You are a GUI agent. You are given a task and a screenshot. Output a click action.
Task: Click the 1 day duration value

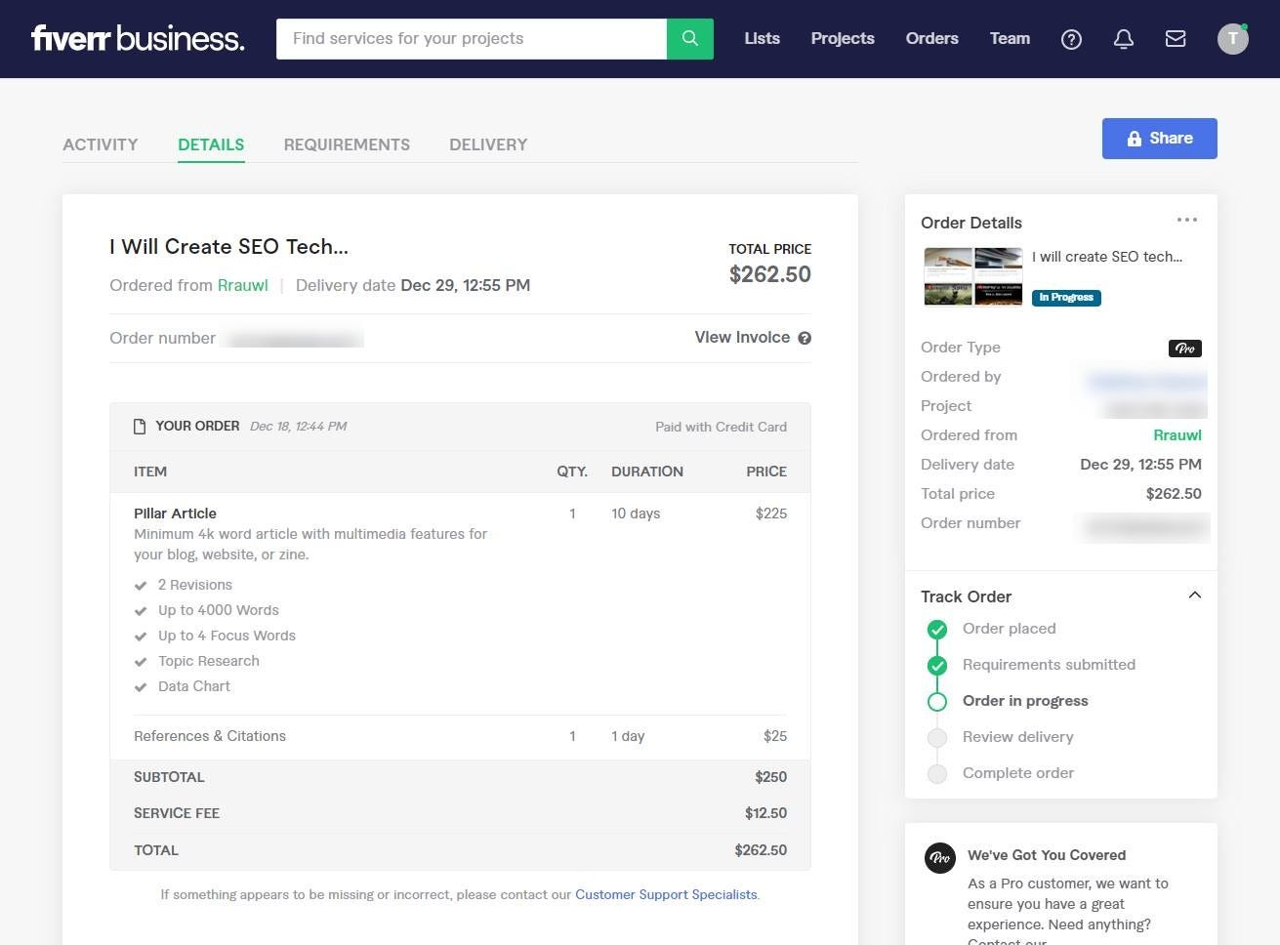click(x=628, y=736)
